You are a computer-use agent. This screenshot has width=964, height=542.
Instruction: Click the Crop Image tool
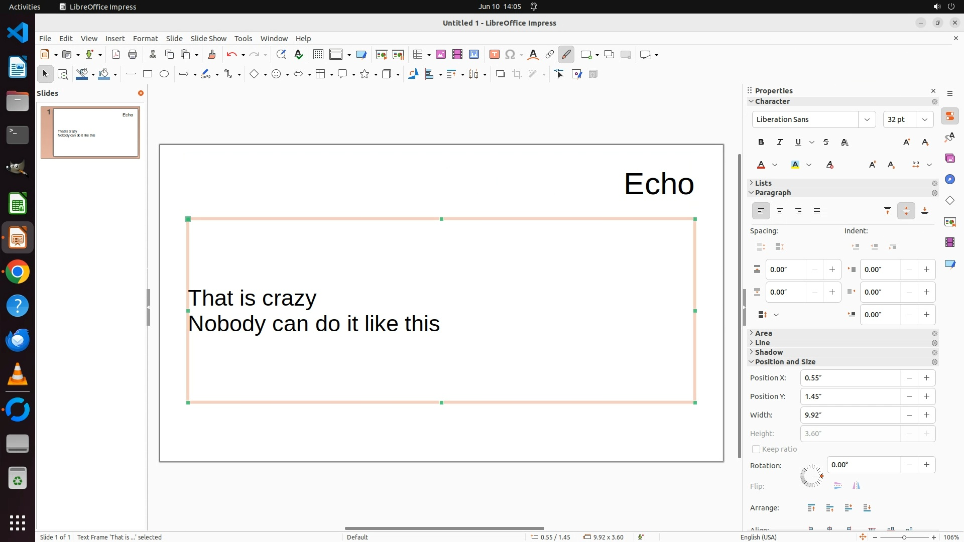point(517,74)
